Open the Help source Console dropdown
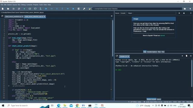The height and width of the screenshot is (108, 193). (123, 13)
